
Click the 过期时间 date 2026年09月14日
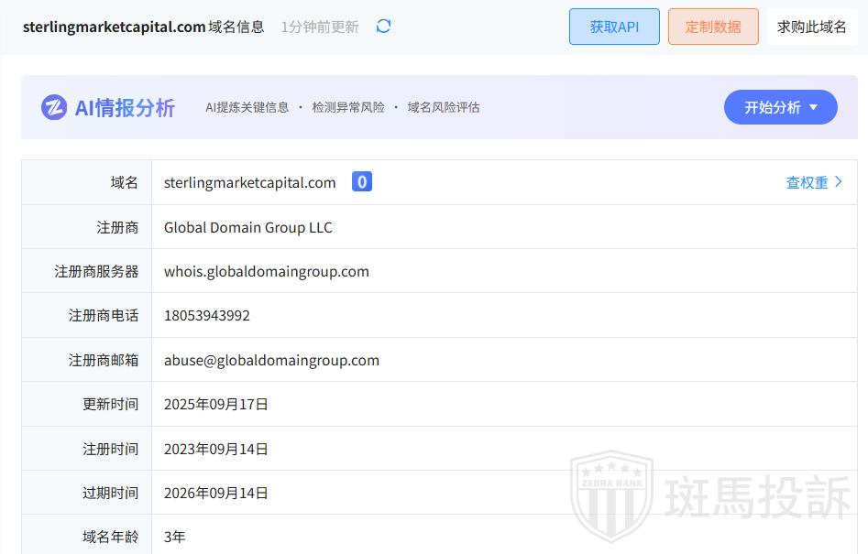pos(215,493)
